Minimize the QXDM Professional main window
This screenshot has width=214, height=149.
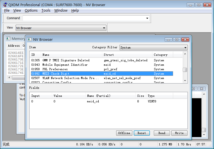tap(191, 5)
